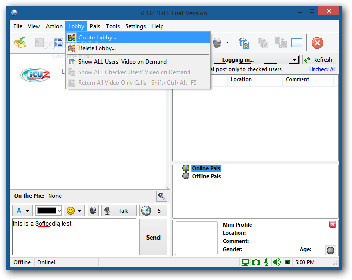The width and height of the screenshot is (352, 280).
Task: Click the Uncheck All link
Action: 322,69
